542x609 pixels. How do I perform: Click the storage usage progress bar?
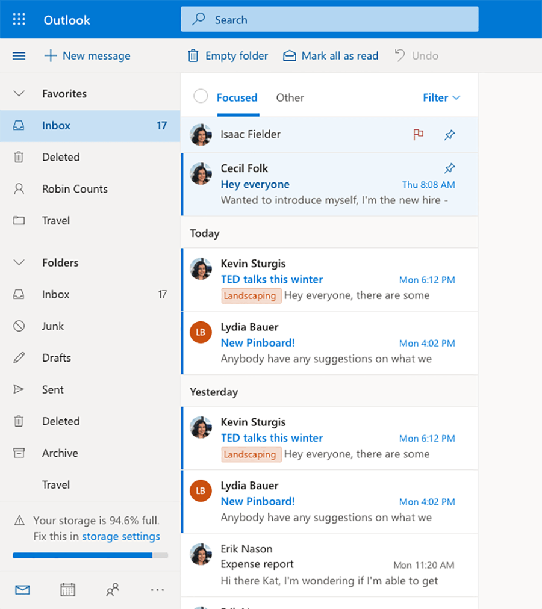tap(90, 556)
